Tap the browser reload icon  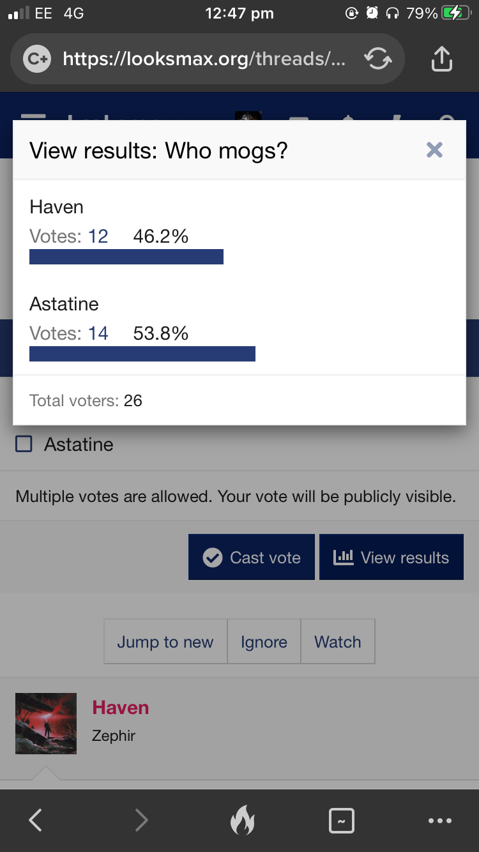coord(377,59)
